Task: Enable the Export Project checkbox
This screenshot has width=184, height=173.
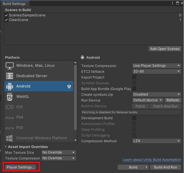Action: pyautogui.click(x=134, y=77)
